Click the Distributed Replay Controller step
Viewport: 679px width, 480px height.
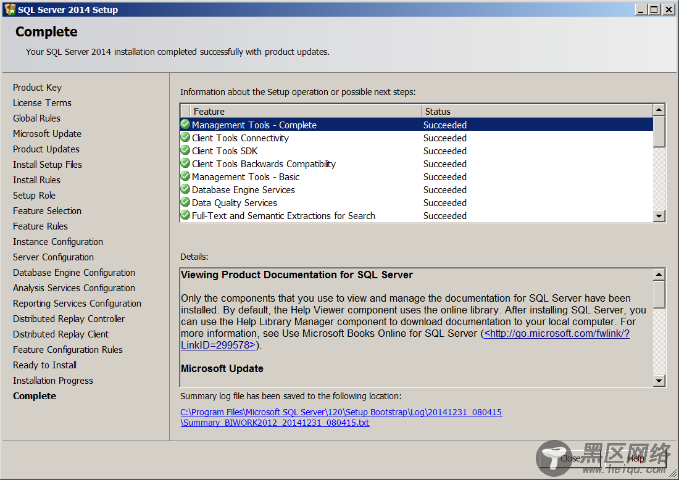click(x=69, y=319)
